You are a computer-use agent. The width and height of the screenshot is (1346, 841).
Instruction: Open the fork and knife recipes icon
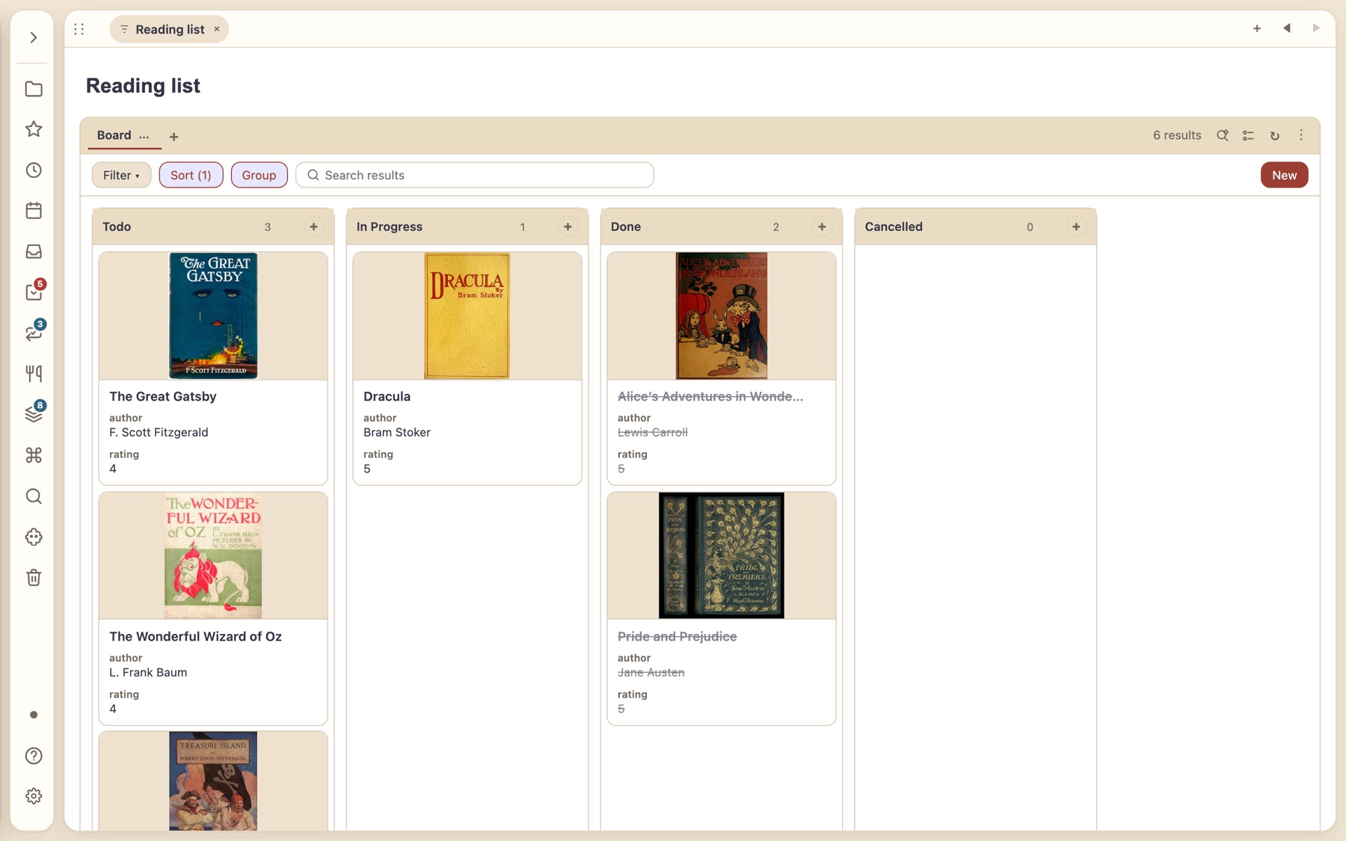coord(34,374)
